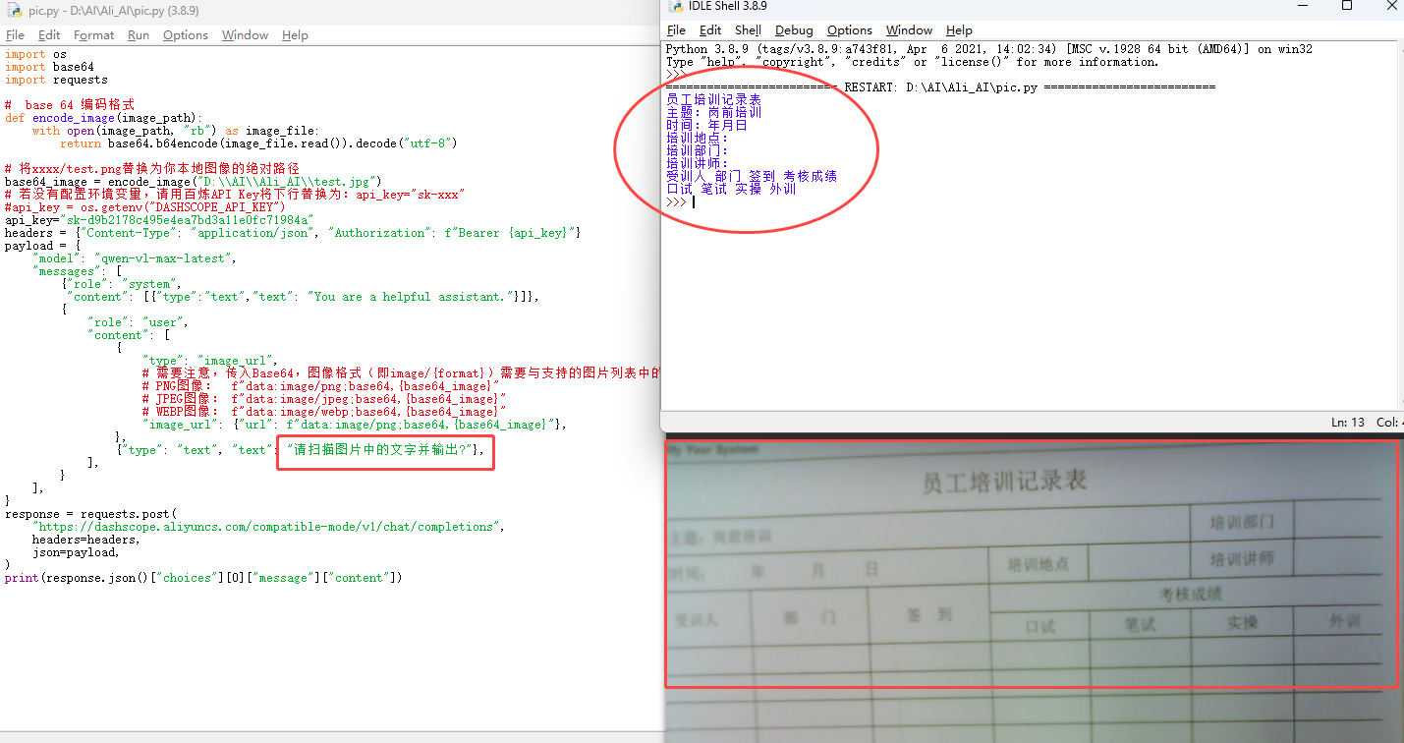The width and height of the screenshot is (1404, 743).
Task: Click the api_key="sk-d9b2178c..." assignment line
Action: 159,220
